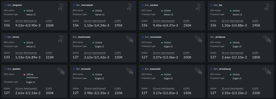Viewport: 276px width, 99px height.
Task: Click the Heron bird icon on ibm_torino card
Action: (x=61, y=39)
